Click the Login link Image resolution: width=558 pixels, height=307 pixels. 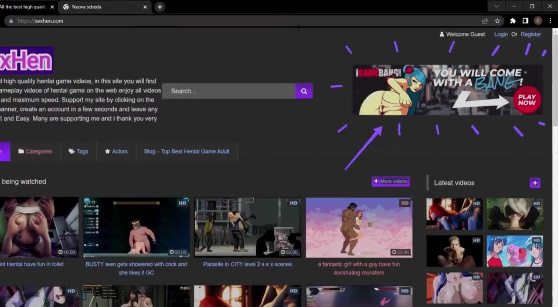coord(501,34)
